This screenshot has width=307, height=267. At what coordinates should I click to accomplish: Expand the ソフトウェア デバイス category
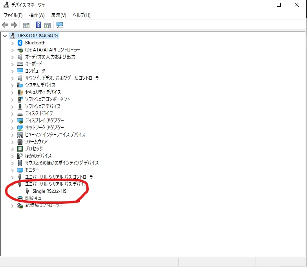tap(12, 106)
